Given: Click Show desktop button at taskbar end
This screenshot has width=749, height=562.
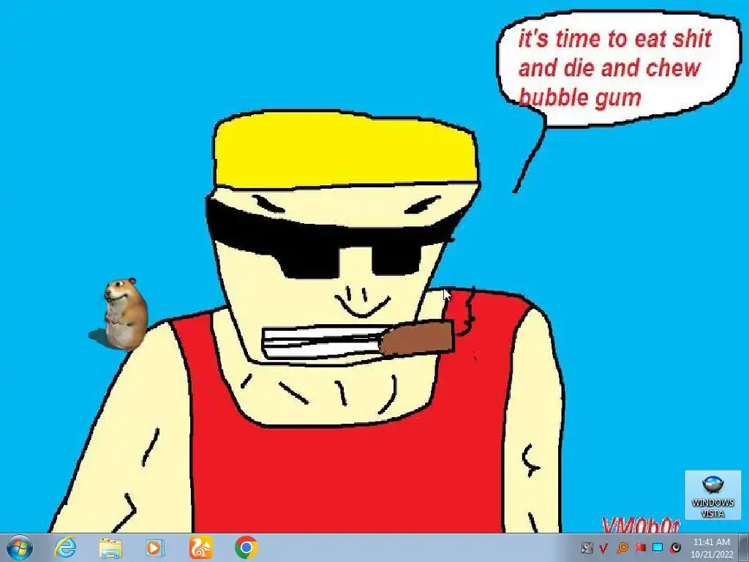Looking at the screenshot, I should 744,547.
